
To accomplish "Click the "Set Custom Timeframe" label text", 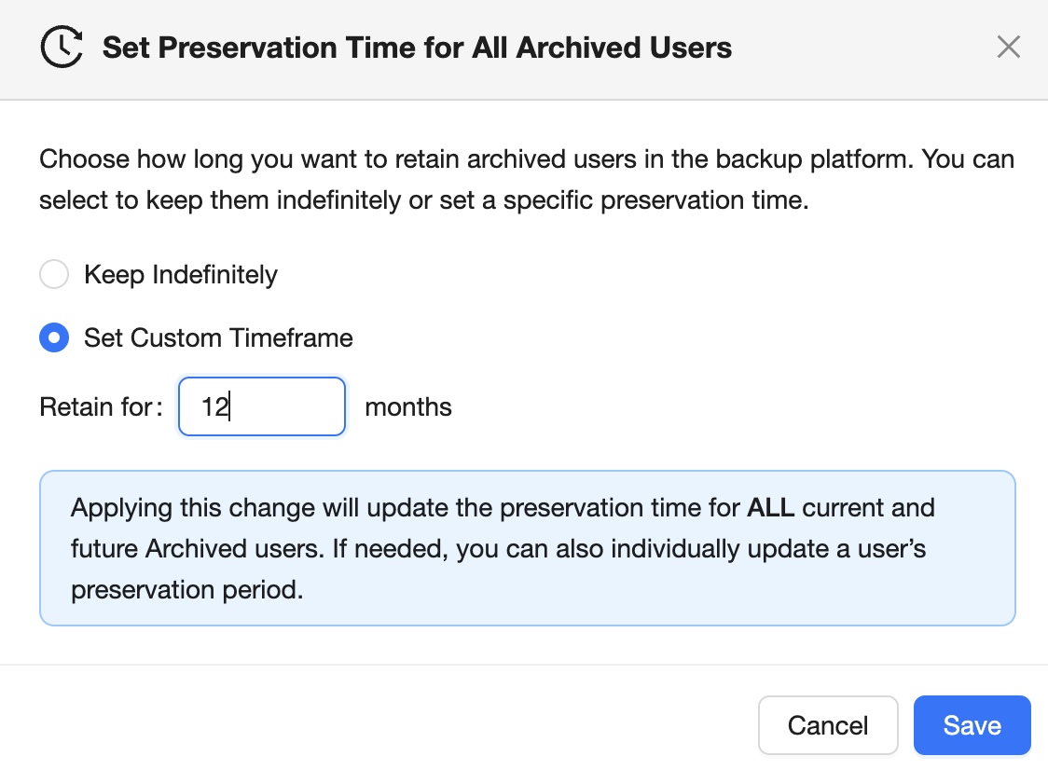I will (218, 337).
